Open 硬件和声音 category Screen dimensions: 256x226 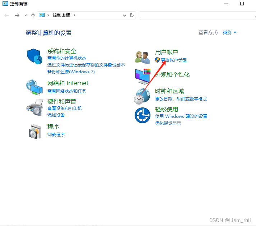[62, 101]
